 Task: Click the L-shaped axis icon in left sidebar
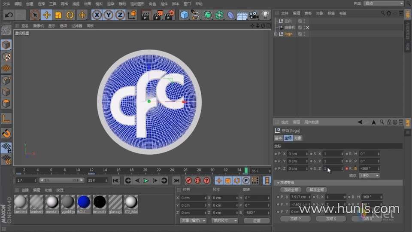(6, 119)
